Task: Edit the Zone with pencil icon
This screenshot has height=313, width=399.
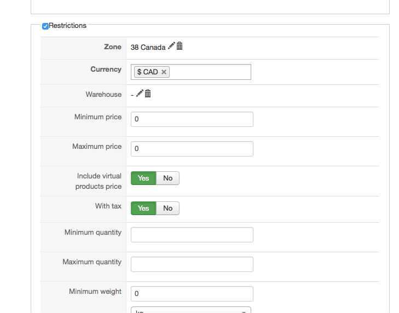Action: 171,47
